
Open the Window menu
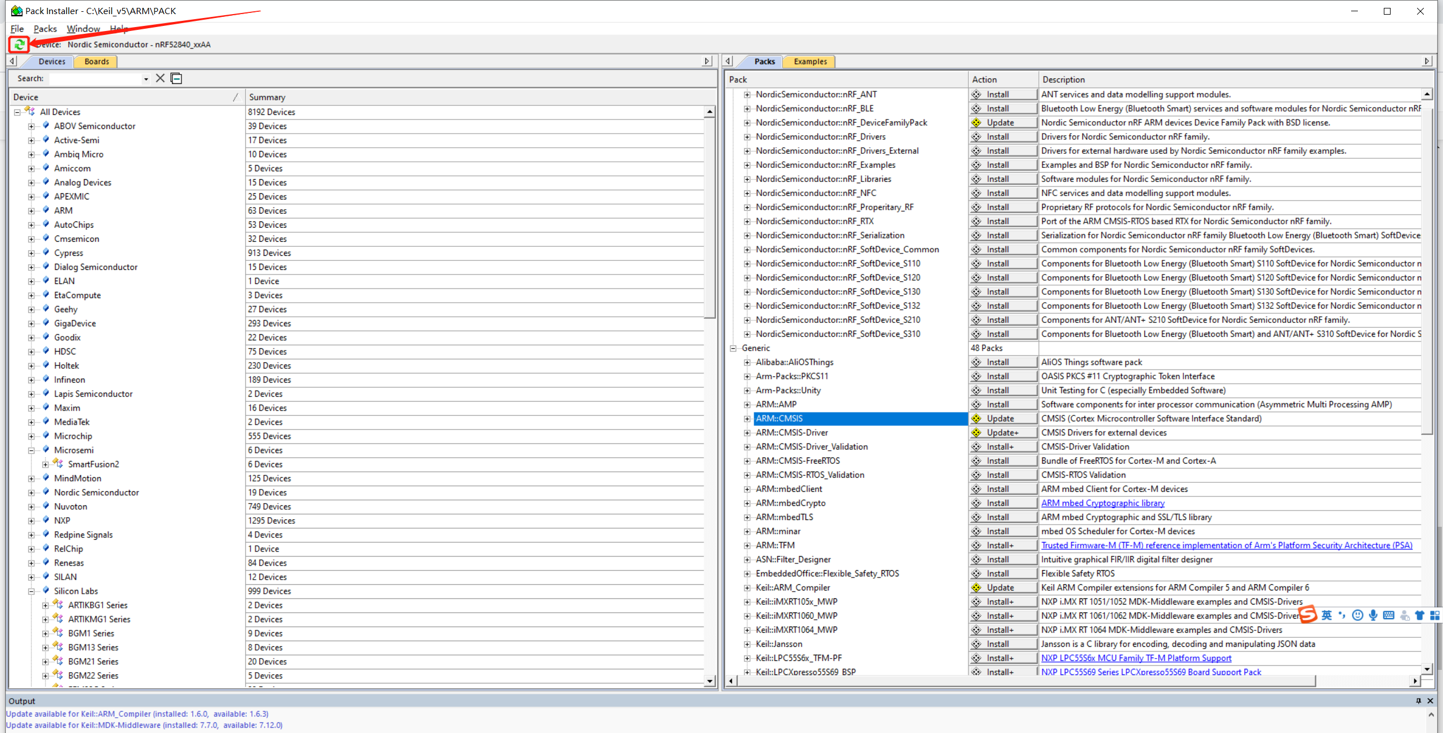(83, 29)
